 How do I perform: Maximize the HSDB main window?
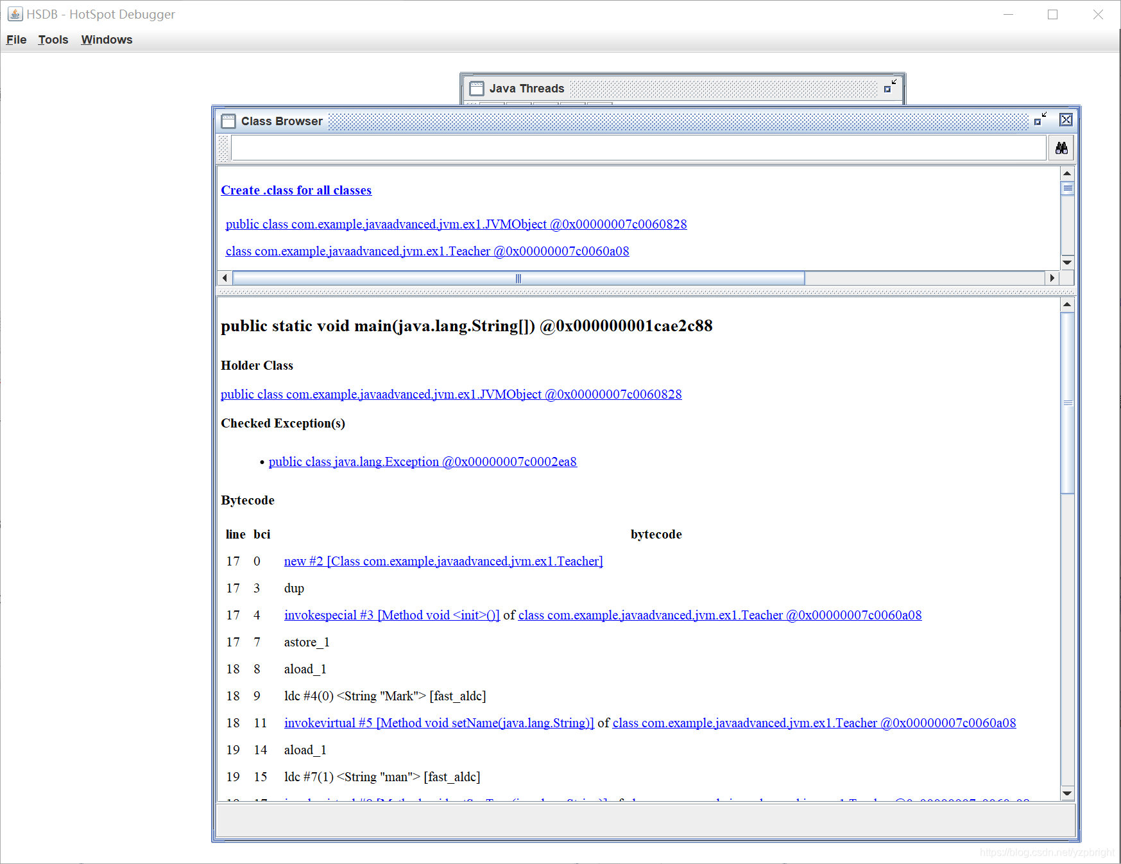coord(1052,14)
